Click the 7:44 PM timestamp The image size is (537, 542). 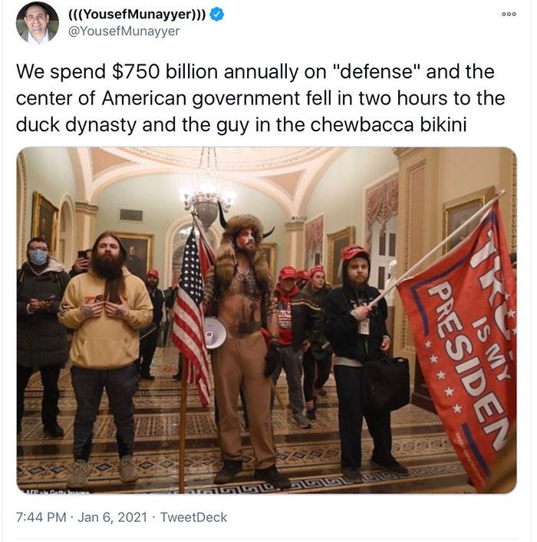click(41, 517)
